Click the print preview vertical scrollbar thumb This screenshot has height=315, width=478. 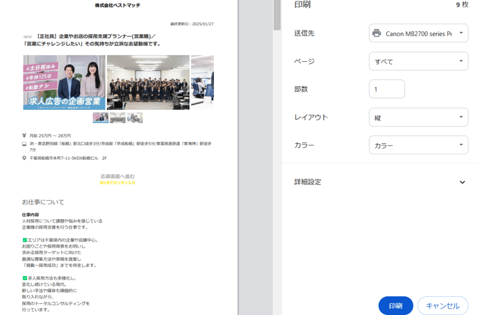coord(277,15)
